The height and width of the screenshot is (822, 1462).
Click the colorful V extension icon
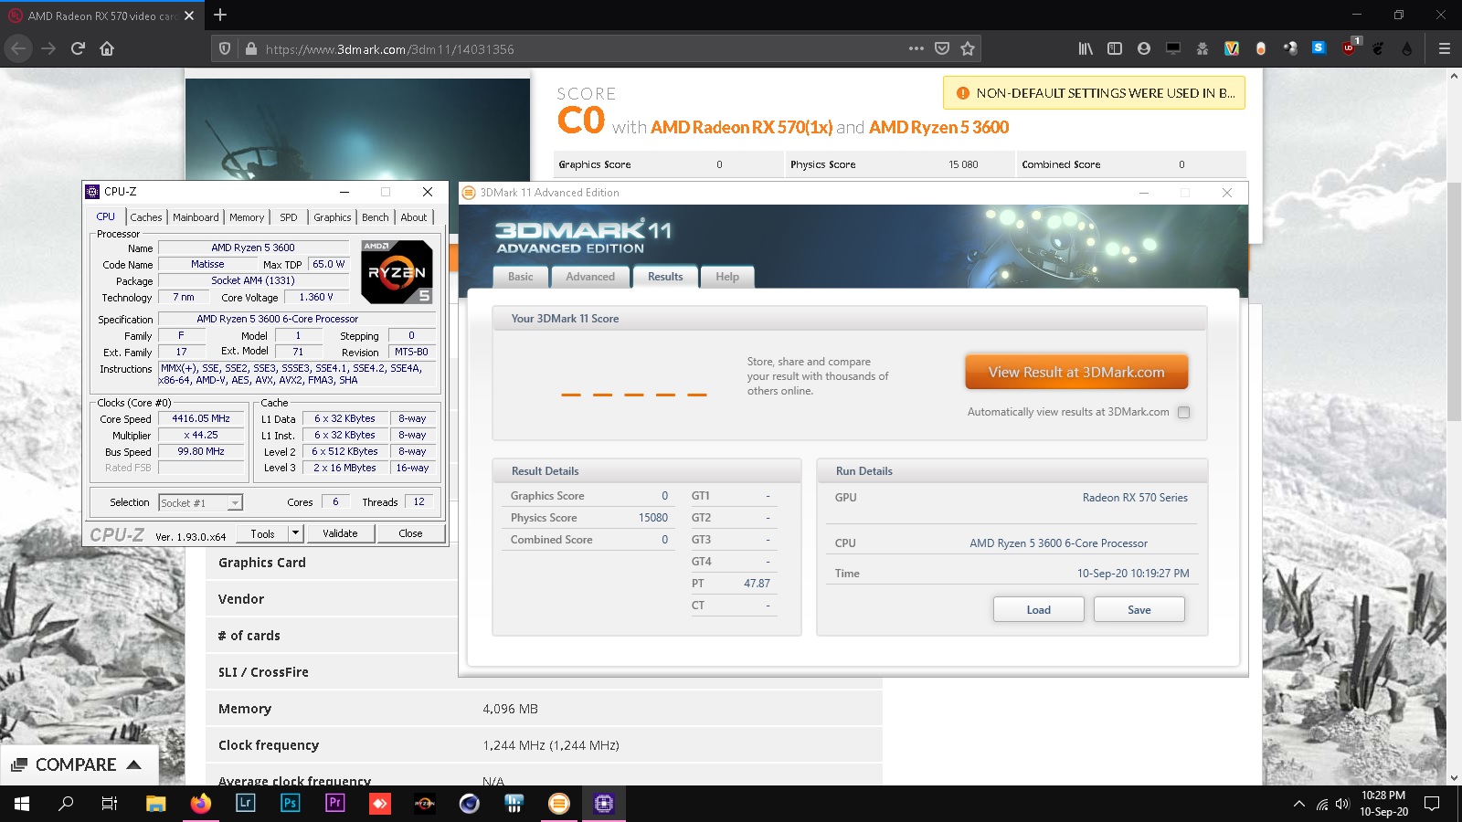(x=1232, y=48)
